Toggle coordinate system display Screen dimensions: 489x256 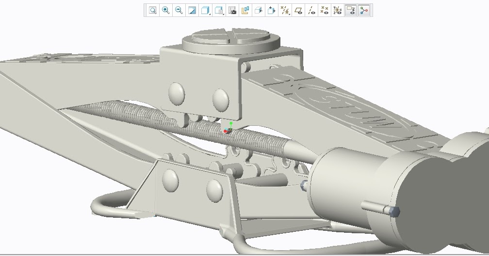pyautogui.click(x=338, y=10)
